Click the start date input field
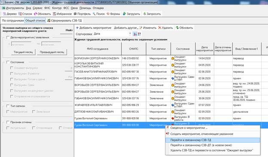Image resolution: width=268 pixels, height=157 pixels. (21, 44)
